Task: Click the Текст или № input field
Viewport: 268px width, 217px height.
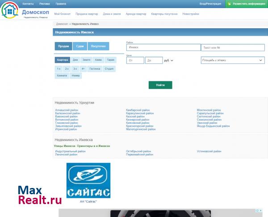Action: click(x=232, y=47)
